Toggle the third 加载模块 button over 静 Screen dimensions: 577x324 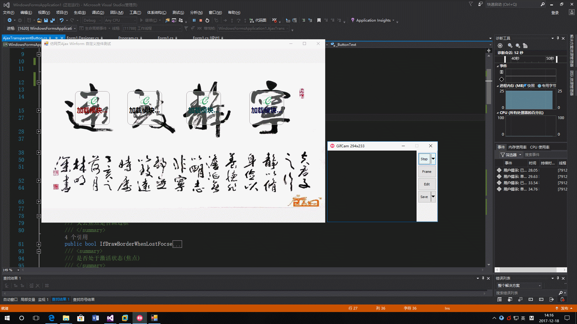click(203, 108)
